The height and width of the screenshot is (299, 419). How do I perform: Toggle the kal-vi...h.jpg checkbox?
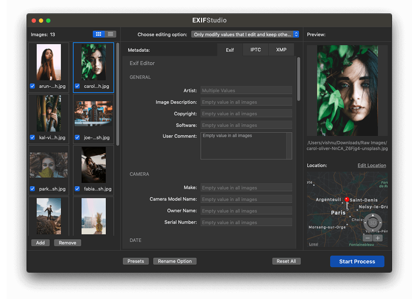point(32,137)
